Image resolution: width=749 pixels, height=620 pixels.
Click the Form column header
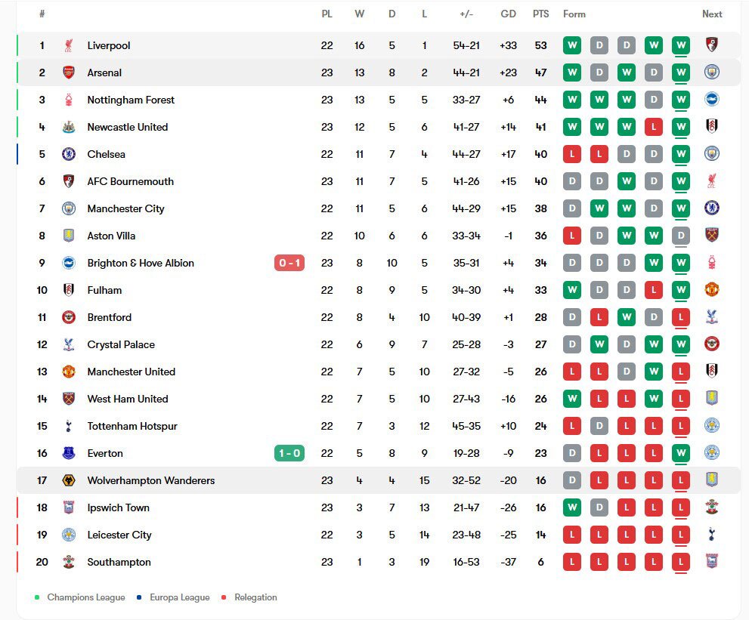pos(574,14)
